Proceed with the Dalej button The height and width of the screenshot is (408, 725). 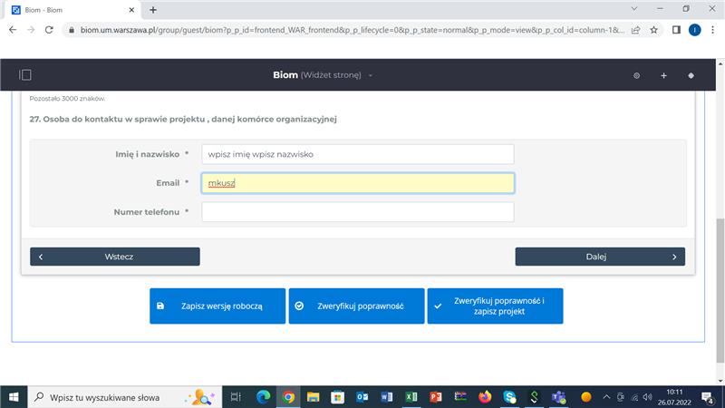[x=600, y=257]
